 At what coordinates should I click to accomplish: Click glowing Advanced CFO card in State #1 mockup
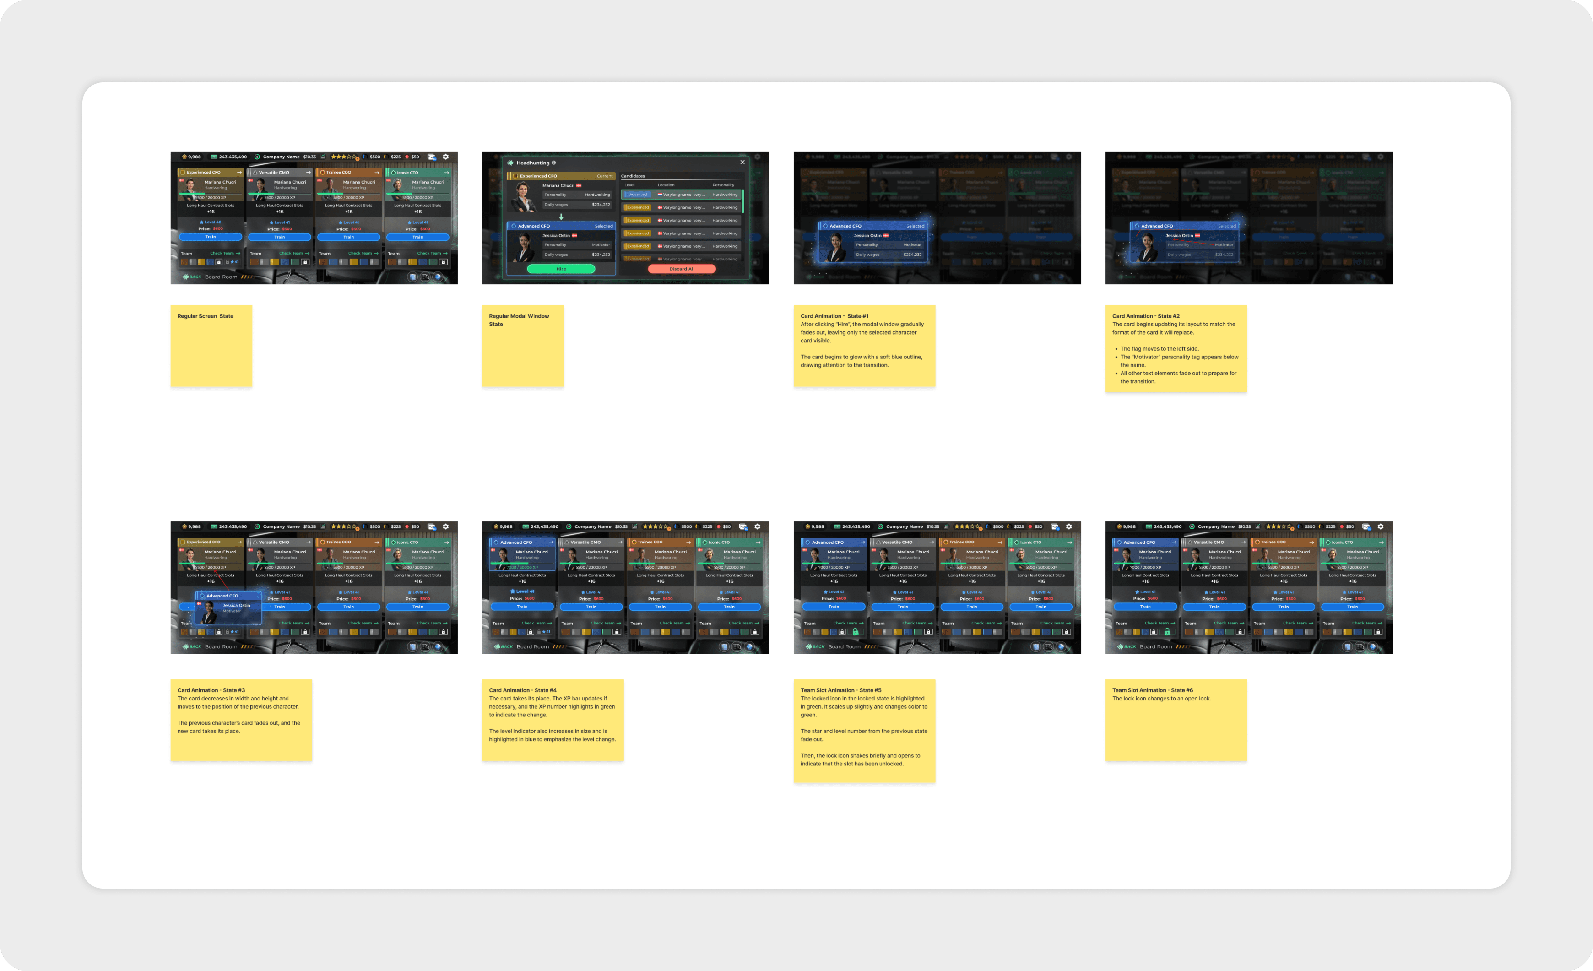coord(873,243)
